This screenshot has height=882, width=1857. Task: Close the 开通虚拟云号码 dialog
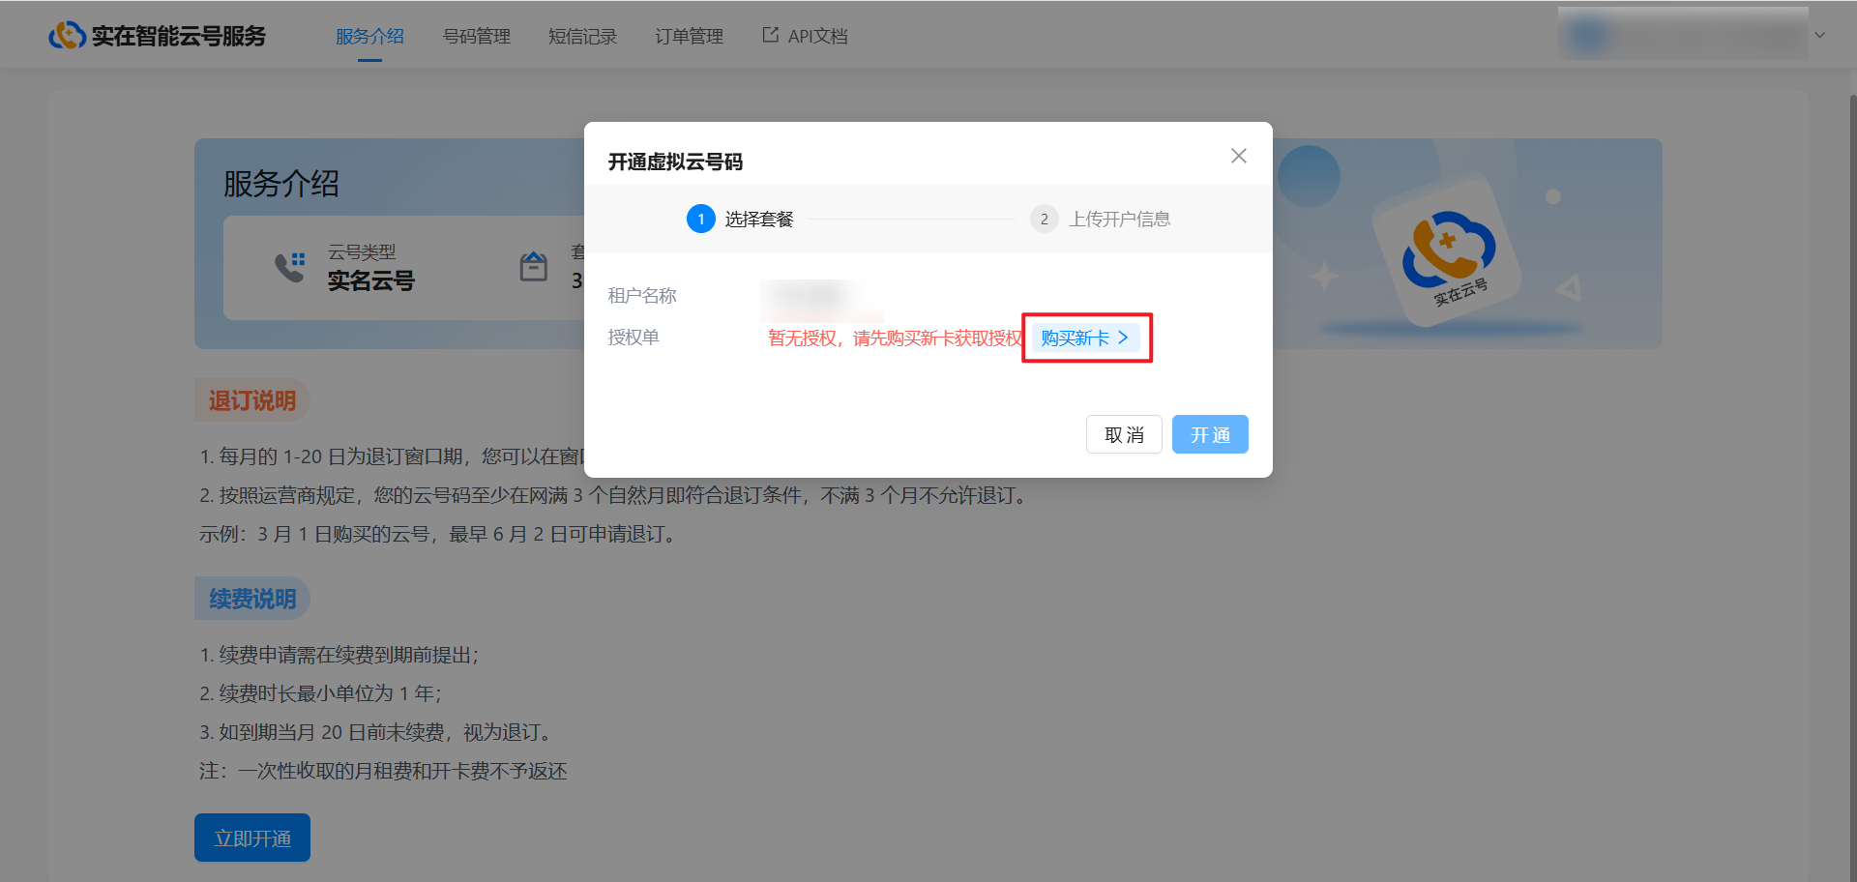pyautogui.click(x=1238, y=156)
